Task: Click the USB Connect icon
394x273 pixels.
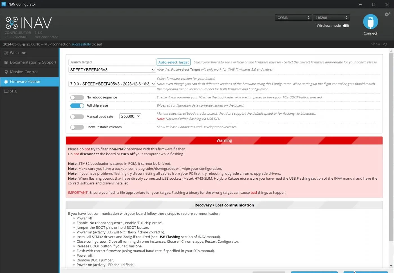Action: [x=370, y=22]
